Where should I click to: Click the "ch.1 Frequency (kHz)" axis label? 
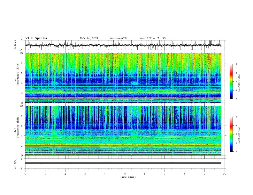click(17, 74)
